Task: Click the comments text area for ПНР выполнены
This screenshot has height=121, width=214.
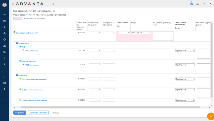Action: click(x=204, y=54)
